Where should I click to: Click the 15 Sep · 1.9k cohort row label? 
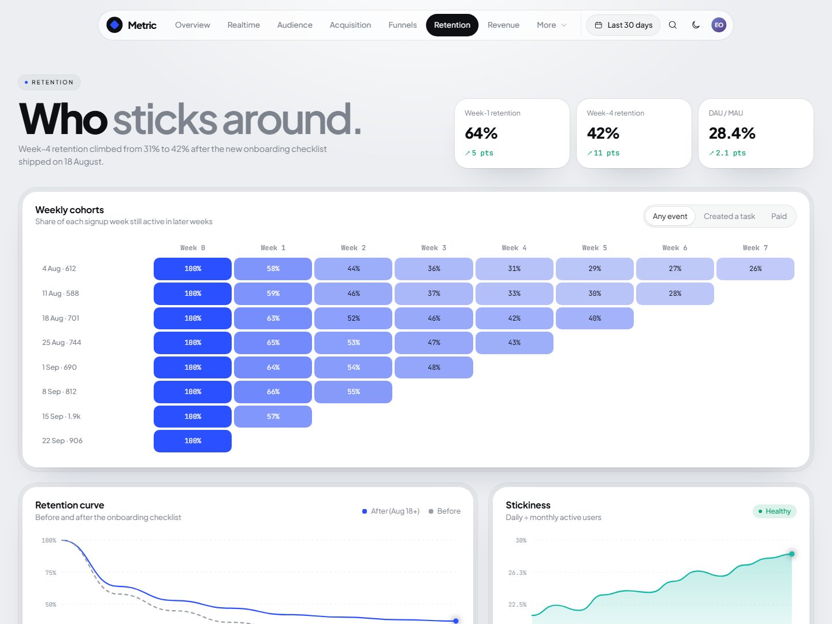(61, 417)
